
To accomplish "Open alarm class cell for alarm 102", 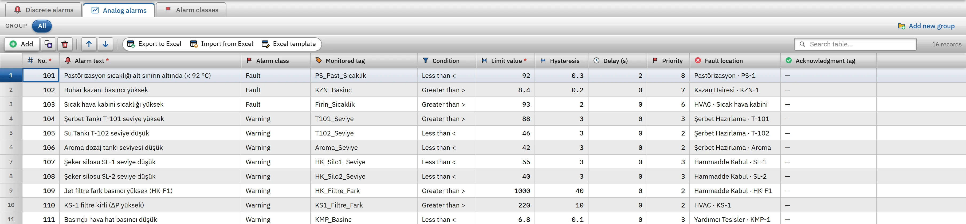I will [x=276, y=90].
